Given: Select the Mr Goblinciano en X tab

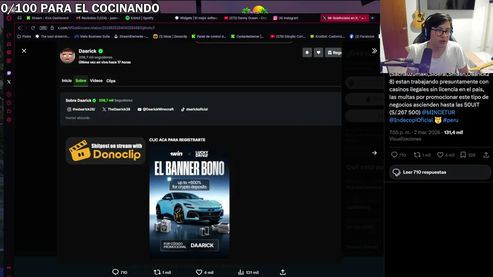Looking at the screenshot, I should pos(344,18).
